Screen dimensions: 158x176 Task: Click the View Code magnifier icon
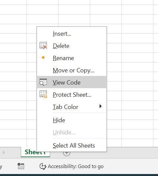click(43, 82)
